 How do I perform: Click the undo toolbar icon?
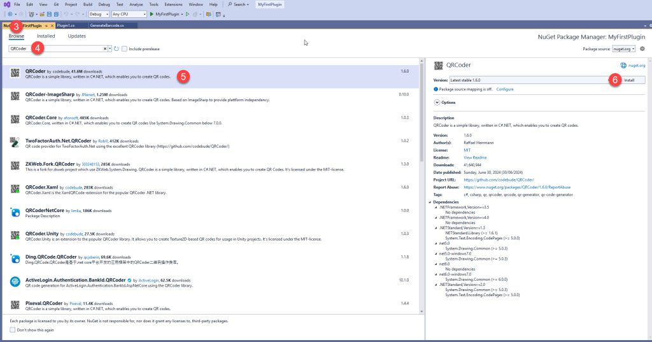[66, 14]
